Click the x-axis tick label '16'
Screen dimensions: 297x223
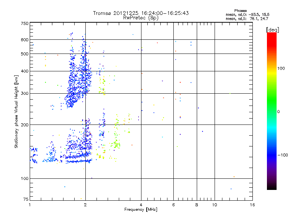point(252,205)
